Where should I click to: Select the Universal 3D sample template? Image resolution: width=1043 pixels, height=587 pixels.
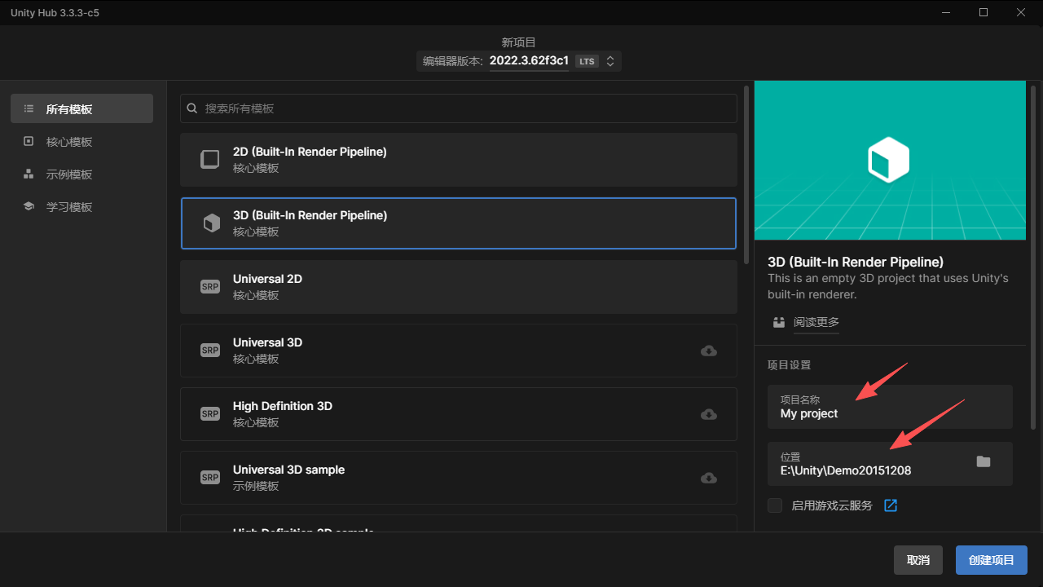coord(459,478)
